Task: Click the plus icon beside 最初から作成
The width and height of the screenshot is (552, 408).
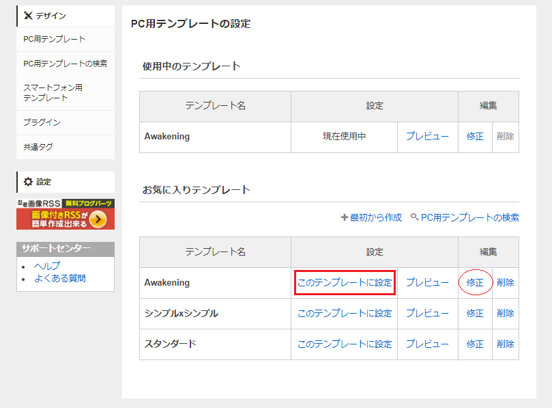Action: point(345,218)
